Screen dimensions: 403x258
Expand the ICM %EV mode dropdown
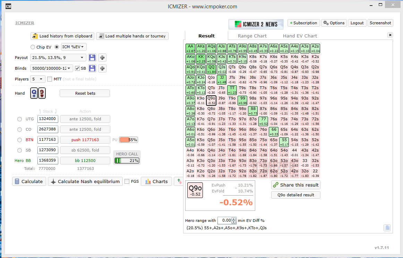click(74, 47)
